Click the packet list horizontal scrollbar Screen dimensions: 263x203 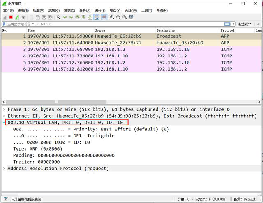pos(123,102)
